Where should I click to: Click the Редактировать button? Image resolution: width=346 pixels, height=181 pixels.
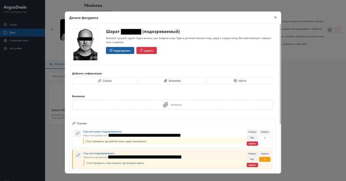click(x=120, y=50)
